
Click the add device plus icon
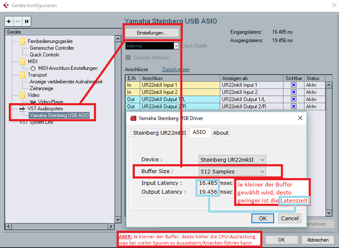click(x=9, y=21)
